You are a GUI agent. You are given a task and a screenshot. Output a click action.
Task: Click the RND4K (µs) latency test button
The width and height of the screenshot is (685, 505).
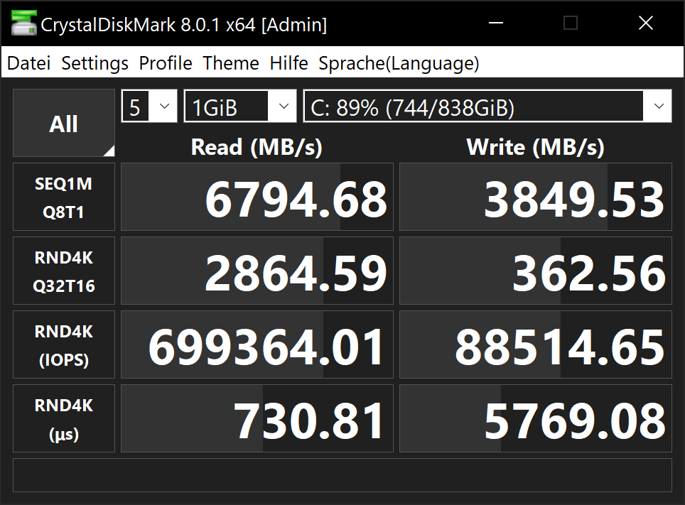click(64, 418)
